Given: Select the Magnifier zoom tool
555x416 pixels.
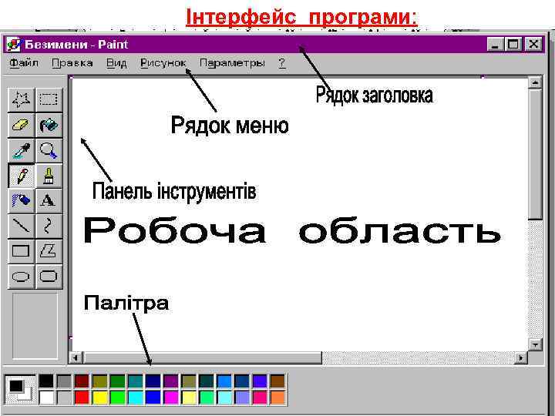Looking at the screenshot, I should click(49, 150).
